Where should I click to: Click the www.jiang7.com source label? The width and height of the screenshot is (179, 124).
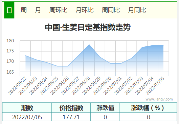click(x=159, y=99)
